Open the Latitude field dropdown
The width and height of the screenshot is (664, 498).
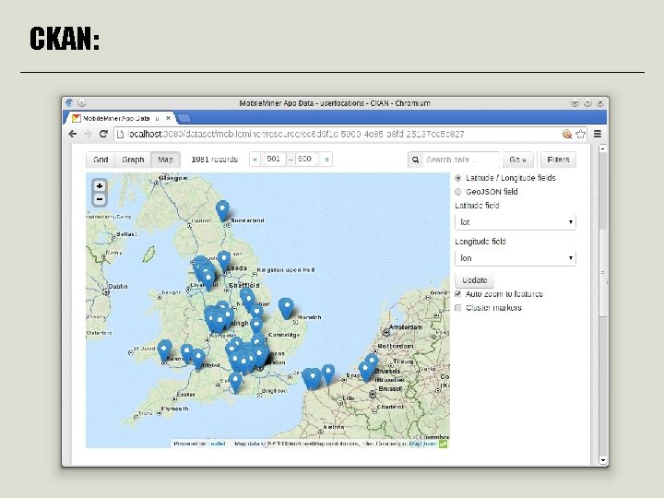[x=516, y=222]
